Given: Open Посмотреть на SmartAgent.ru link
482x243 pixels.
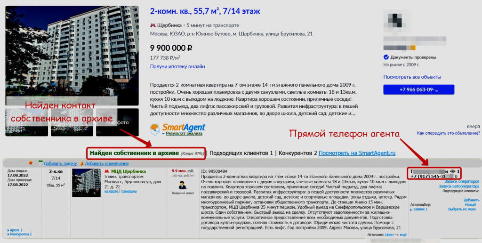Looking at the screenshot, I should tap(357, 153).
